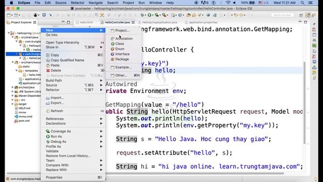This screenshot has height=182, width=323.
Task: Expand the Declarations submenu
Action: click(73, 123)
